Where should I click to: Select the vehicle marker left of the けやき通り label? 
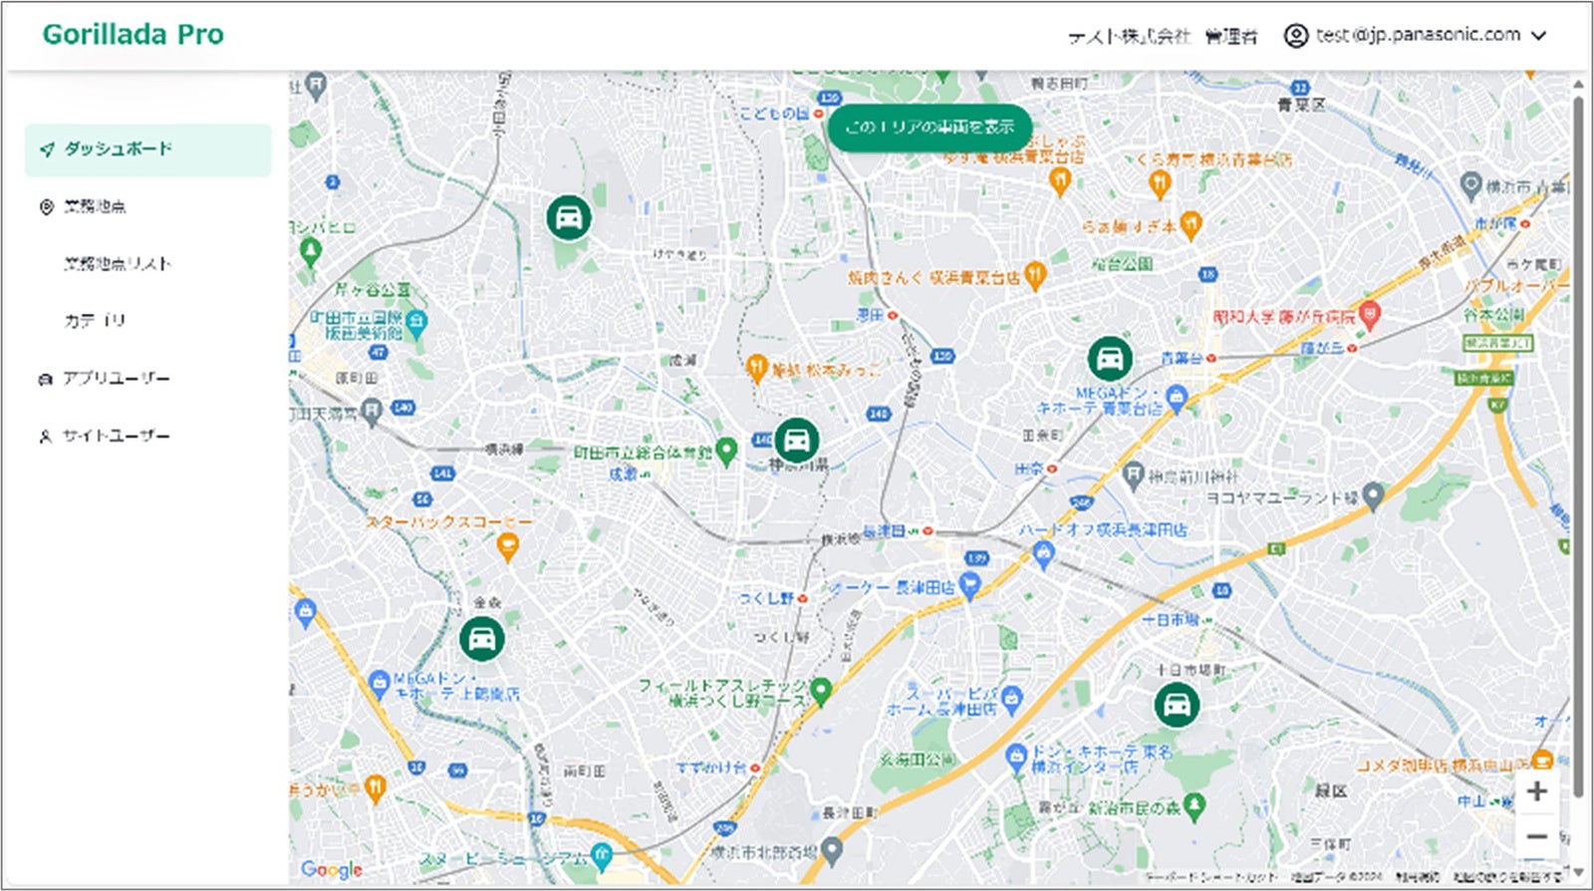coord(569,217)
